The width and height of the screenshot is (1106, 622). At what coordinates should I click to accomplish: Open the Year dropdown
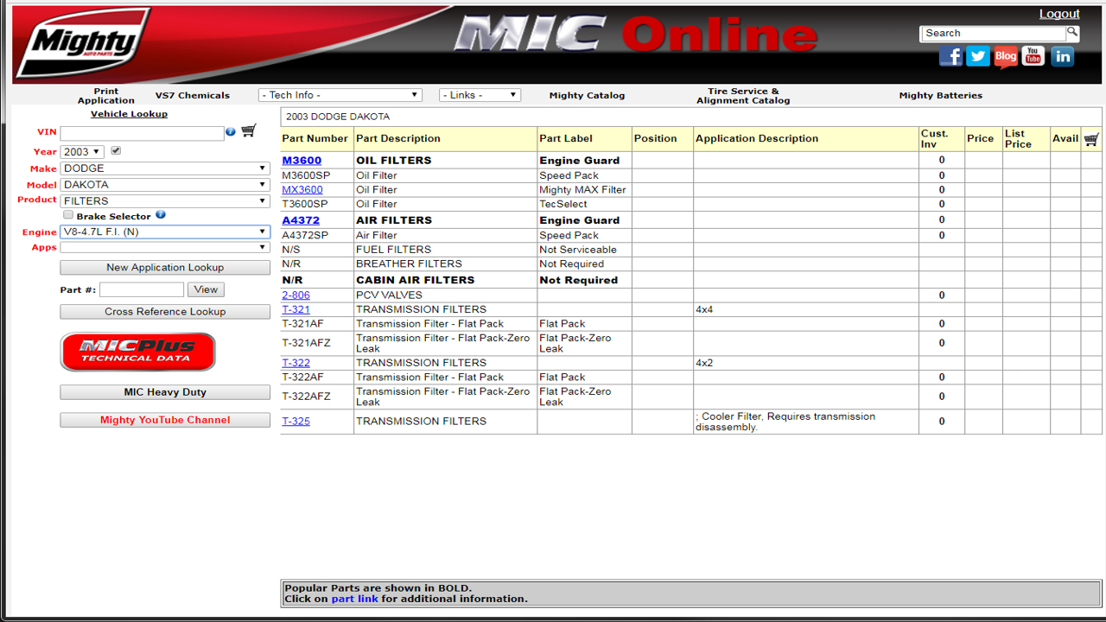coord(82,151)
